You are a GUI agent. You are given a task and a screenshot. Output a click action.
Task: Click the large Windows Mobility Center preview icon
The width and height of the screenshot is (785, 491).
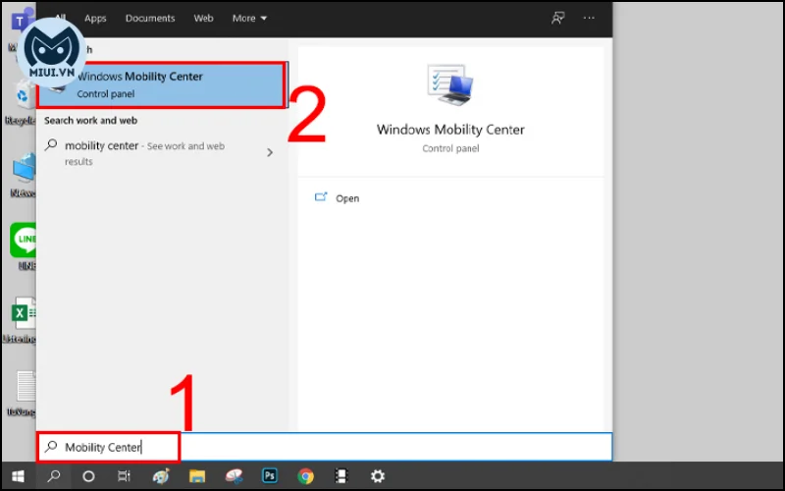pos(450,84)
